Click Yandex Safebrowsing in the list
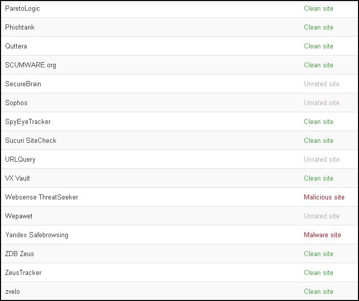Screen dimensions: 359x301 (37, 235)
